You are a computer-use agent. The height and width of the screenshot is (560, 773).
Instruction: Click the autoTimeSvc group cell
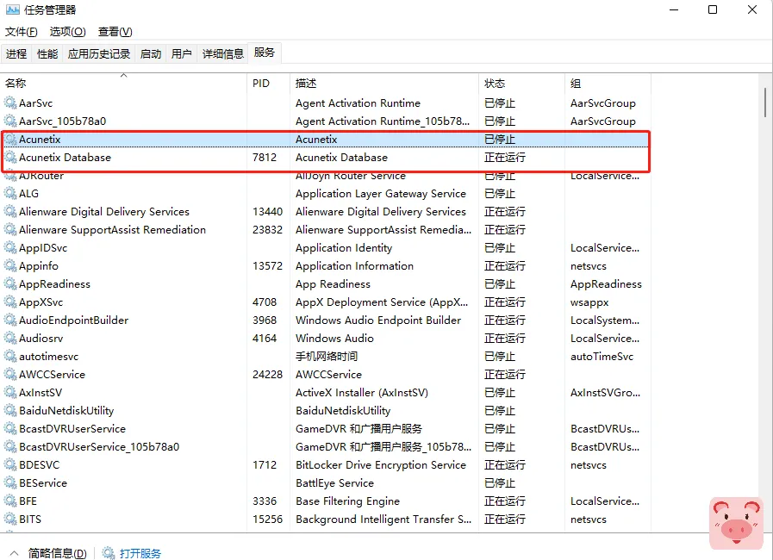(x=602, y=356)
